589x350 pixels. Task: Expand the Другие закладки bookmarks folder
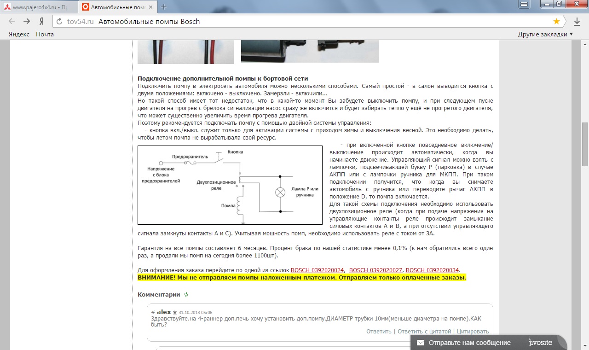click(545, 34)
